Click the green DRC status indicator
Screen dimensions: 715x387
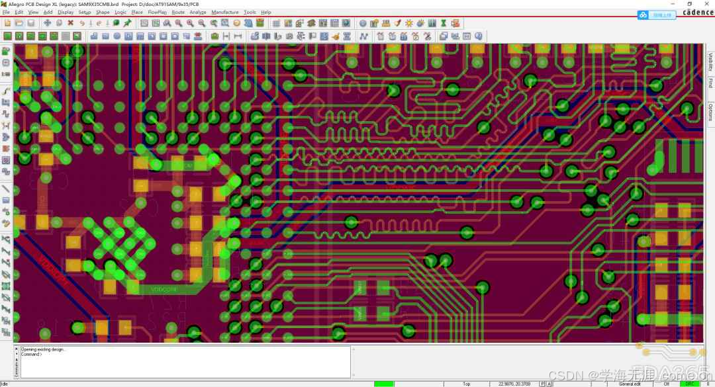[x=689, y=384]
